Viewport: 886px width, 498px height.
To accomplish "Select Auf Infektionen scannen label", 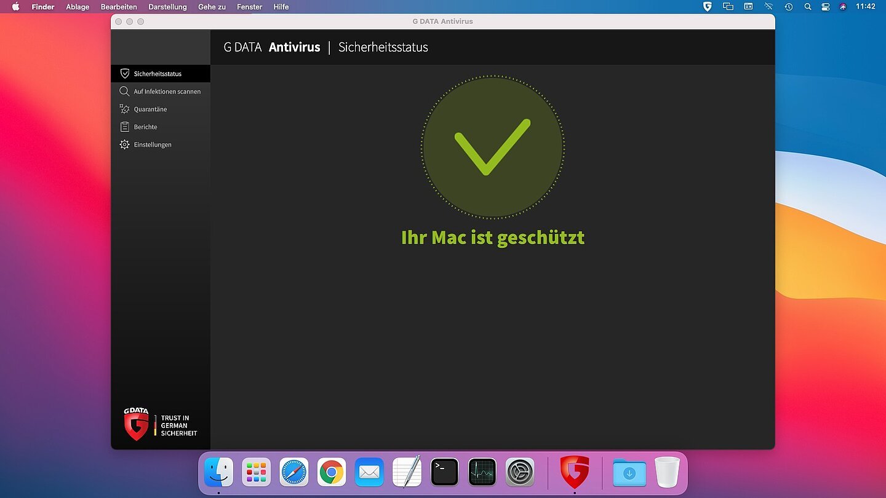I will 167,92.
